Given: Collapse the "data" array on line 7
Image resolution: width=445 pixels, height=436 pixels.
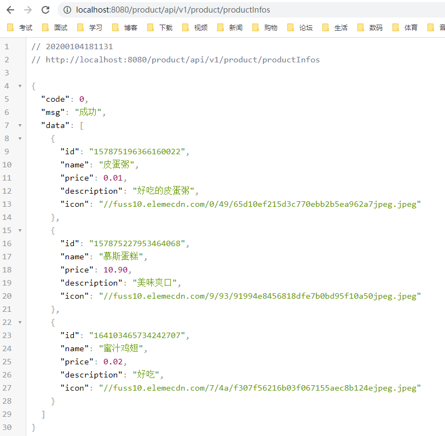Looking at the screenshot, I should [20, 125].
